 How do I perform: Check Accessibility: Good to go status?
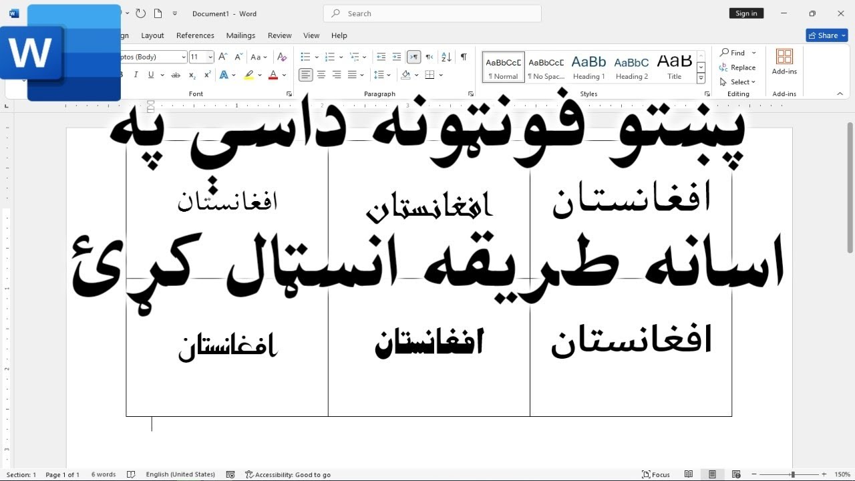click(x=288, y=474)
